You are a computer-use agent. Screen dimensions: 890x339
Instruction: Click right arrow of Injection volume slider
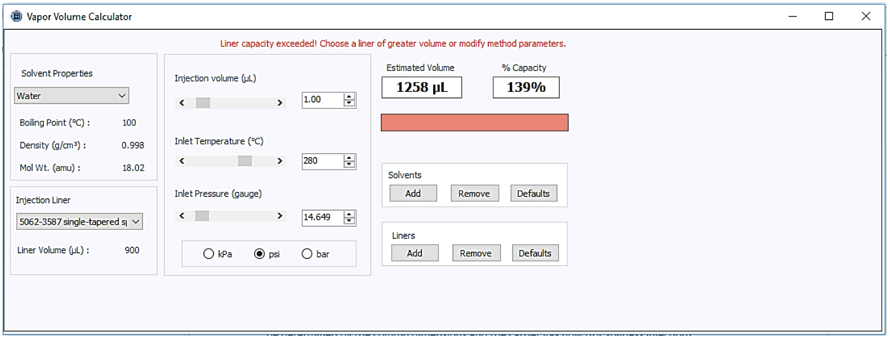(x=279, y=103)
